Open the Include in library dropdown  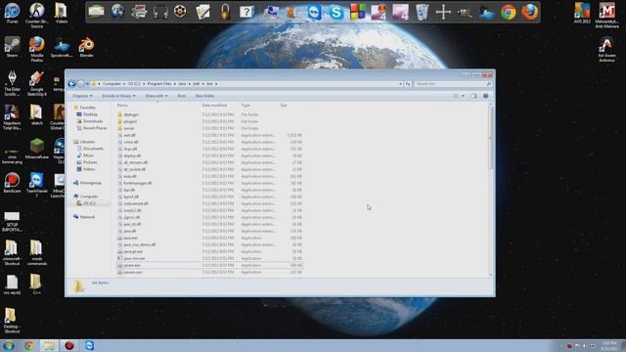click(118, 96)
